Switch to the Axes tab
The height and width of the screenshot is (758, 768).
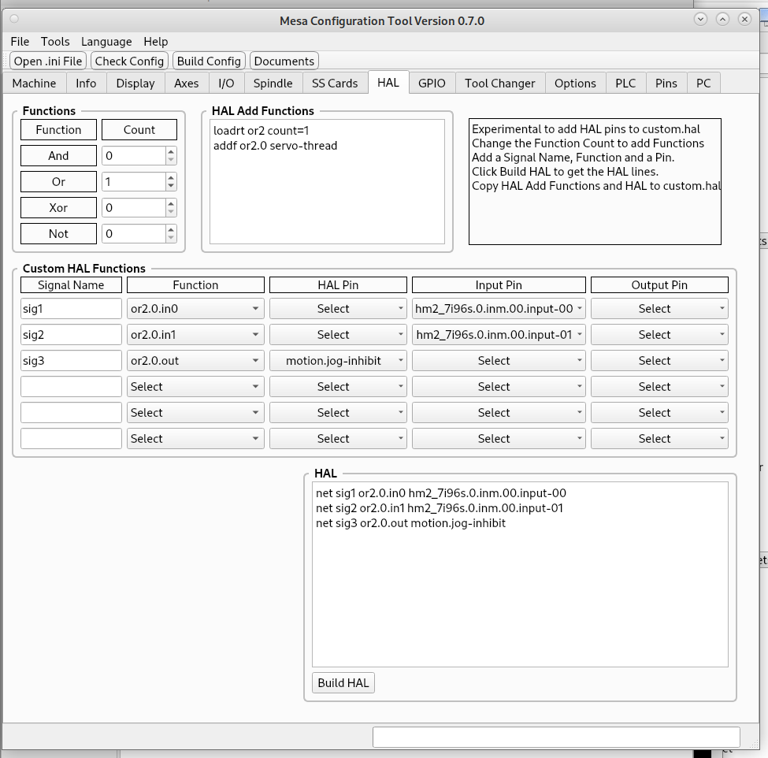187,84
